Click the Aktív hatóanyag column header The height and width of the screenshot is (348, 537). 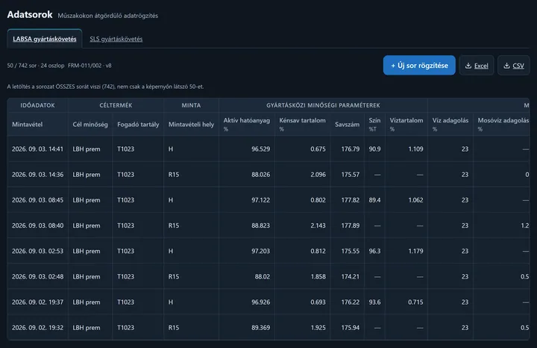[247, 125]
